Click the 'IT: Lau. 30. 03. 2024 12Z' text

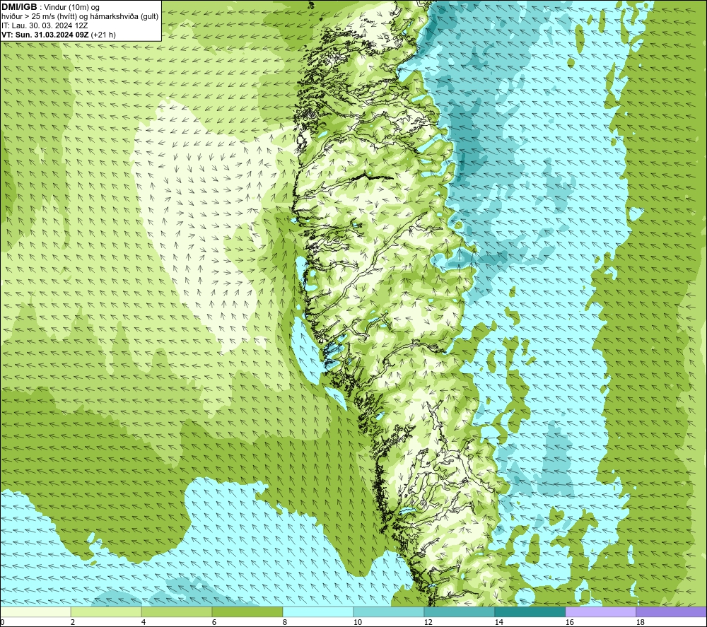(x=45, y=25)
